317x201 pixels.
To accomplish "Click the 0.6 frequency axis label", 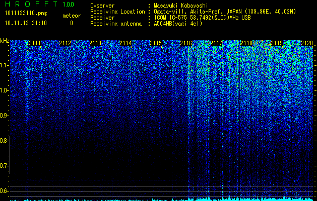I will coord(4,191).
